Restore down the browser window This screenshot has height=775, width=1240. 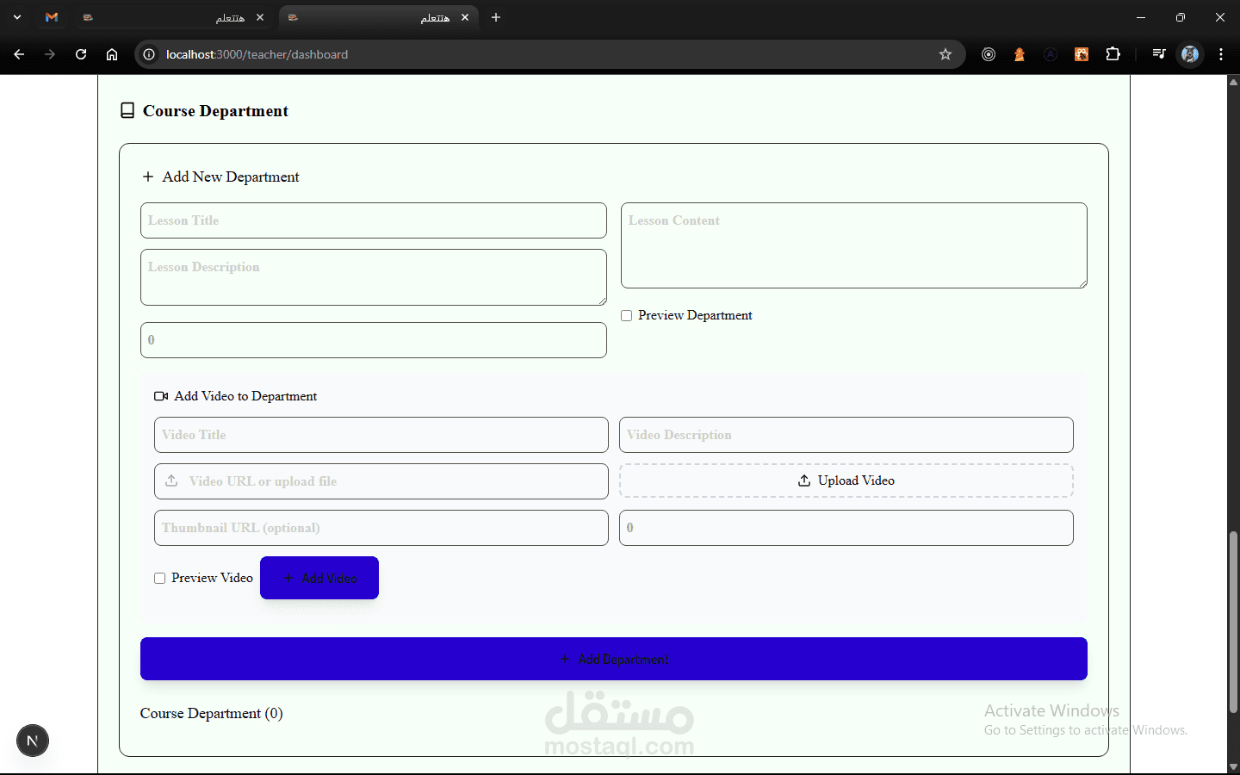(x=1181, y=17)
